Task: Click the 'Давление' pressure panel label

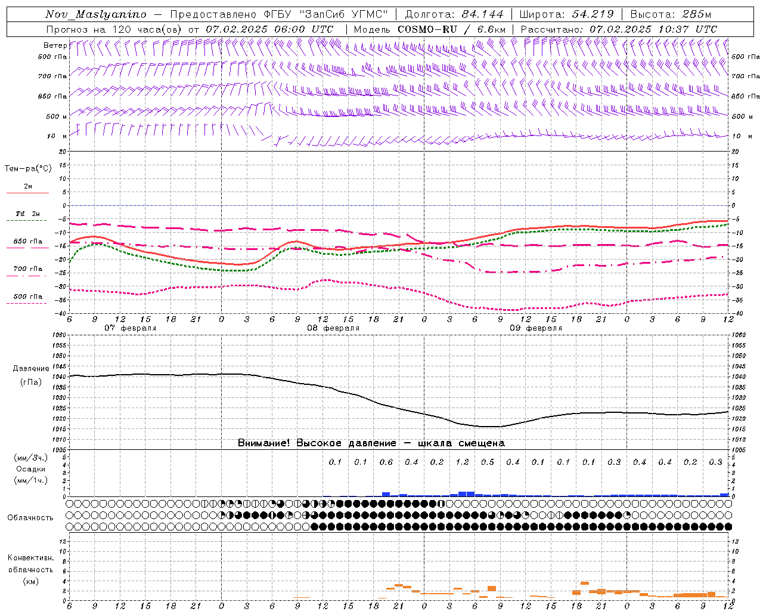Action: [31, 369]
